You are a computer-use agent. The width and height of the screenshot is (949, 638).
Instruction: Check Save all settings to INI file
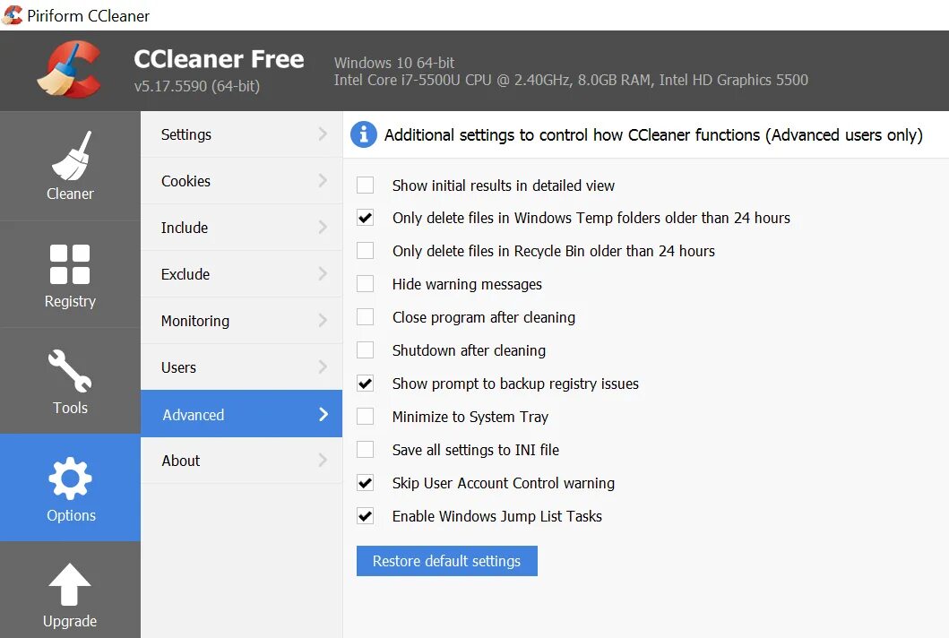pyautogui.click(x=365, y=450)
